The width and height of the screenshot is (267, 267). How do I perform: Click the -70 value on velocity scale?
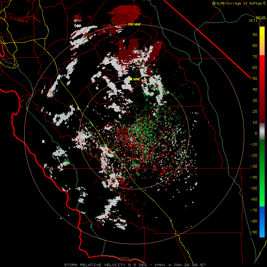254,210
